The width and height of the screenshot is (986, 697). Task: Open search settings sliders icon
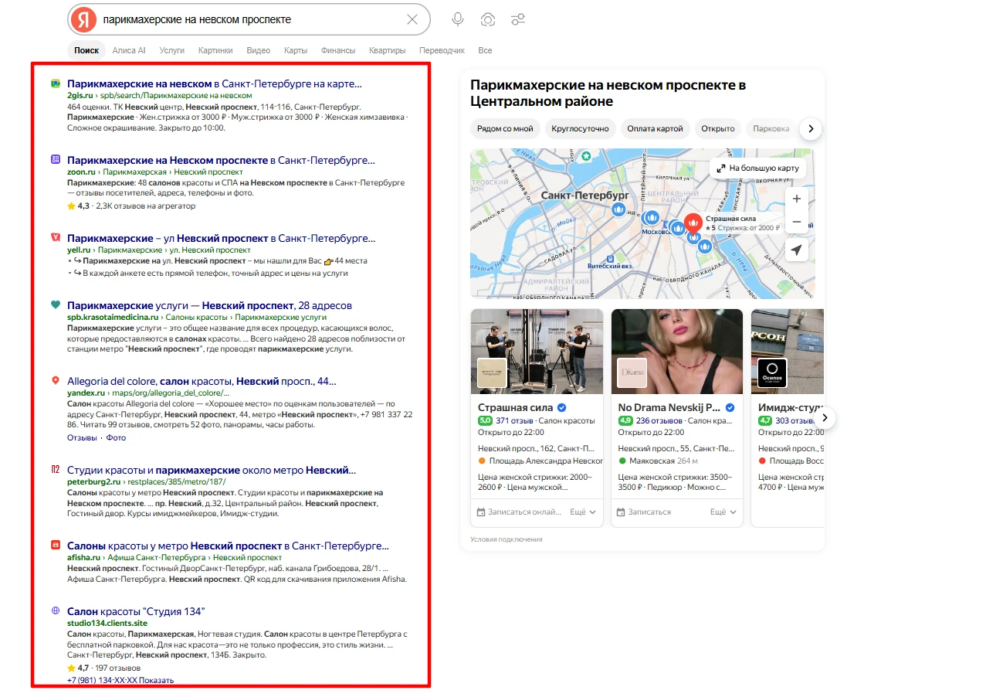point(518,19)
